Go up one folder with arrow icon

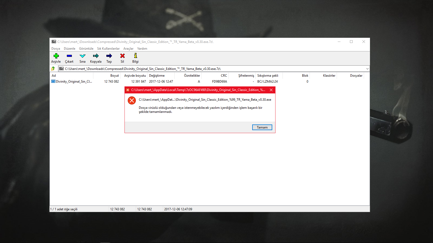pyautogui.click(x=53, y=69)
